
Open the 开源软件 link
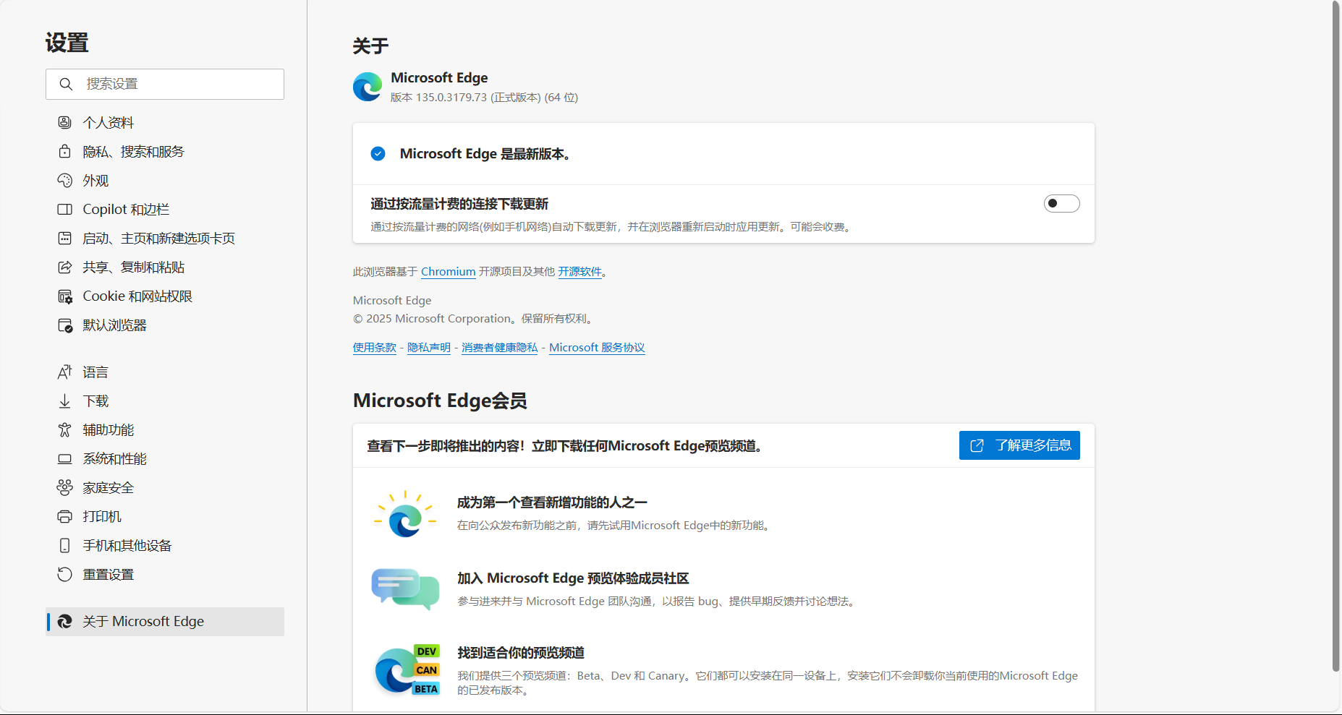(x=579, y=272)
